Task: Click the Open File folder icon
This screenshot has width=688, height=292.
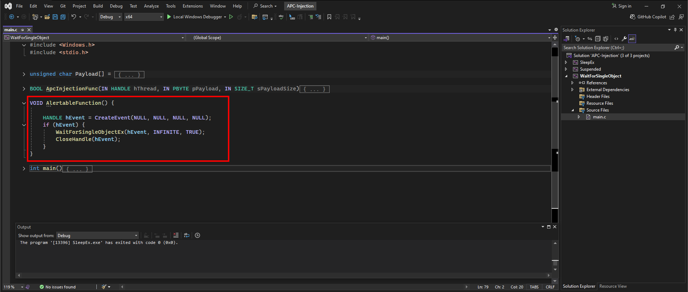Action: [x=47, y=17]
